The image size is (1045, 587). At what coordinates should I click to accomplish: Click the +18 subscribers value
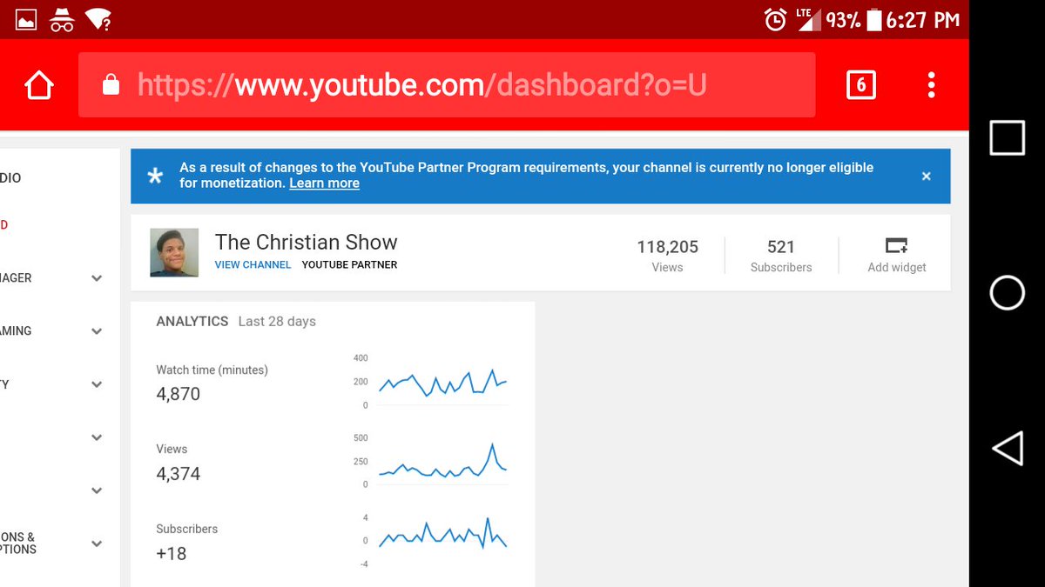tap(171, 554)
